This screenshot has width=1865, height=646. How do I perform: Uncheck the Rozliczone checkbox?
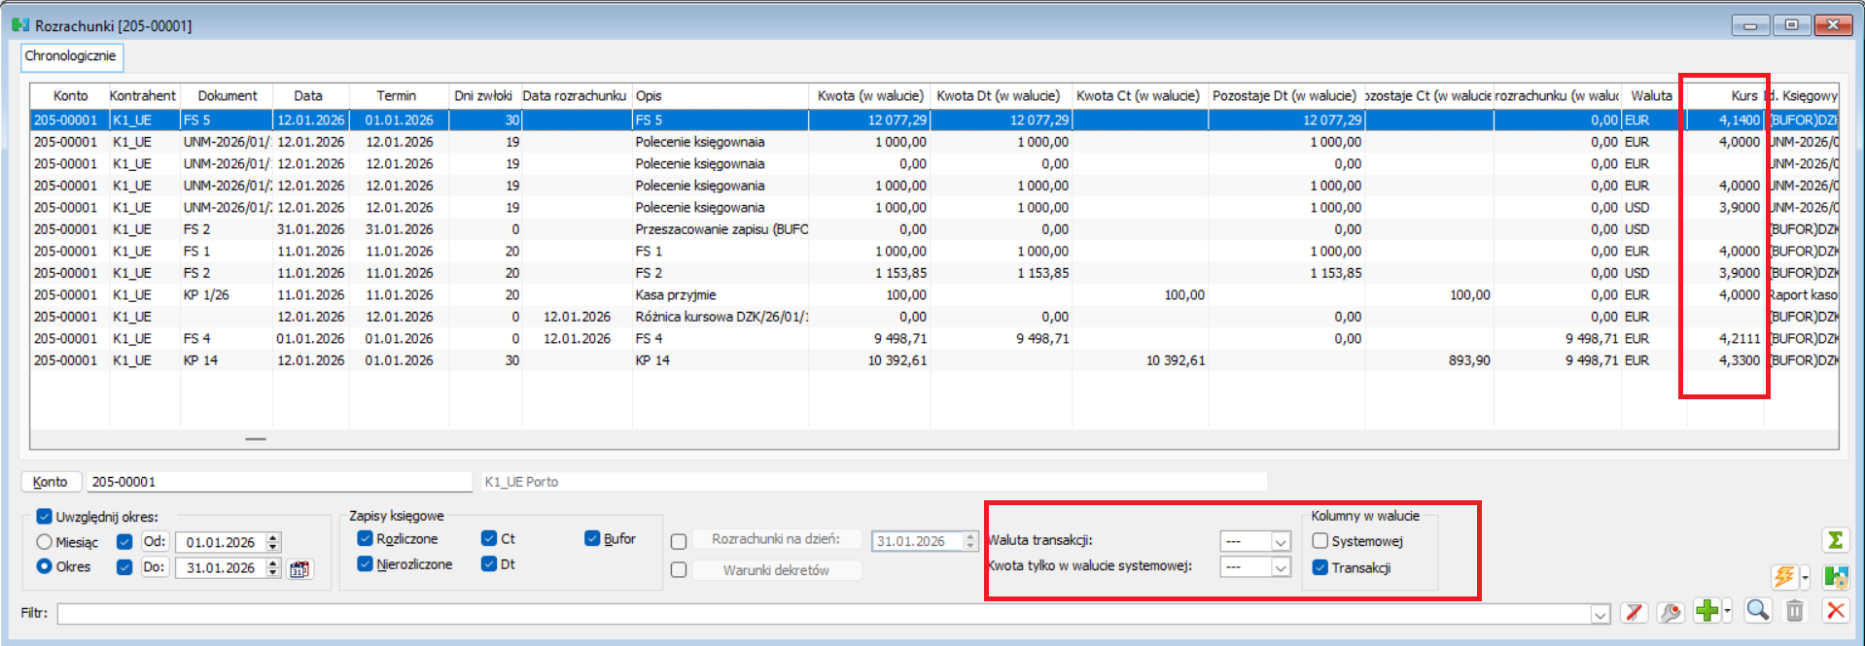pyautogui.click(x=366, y=538)
